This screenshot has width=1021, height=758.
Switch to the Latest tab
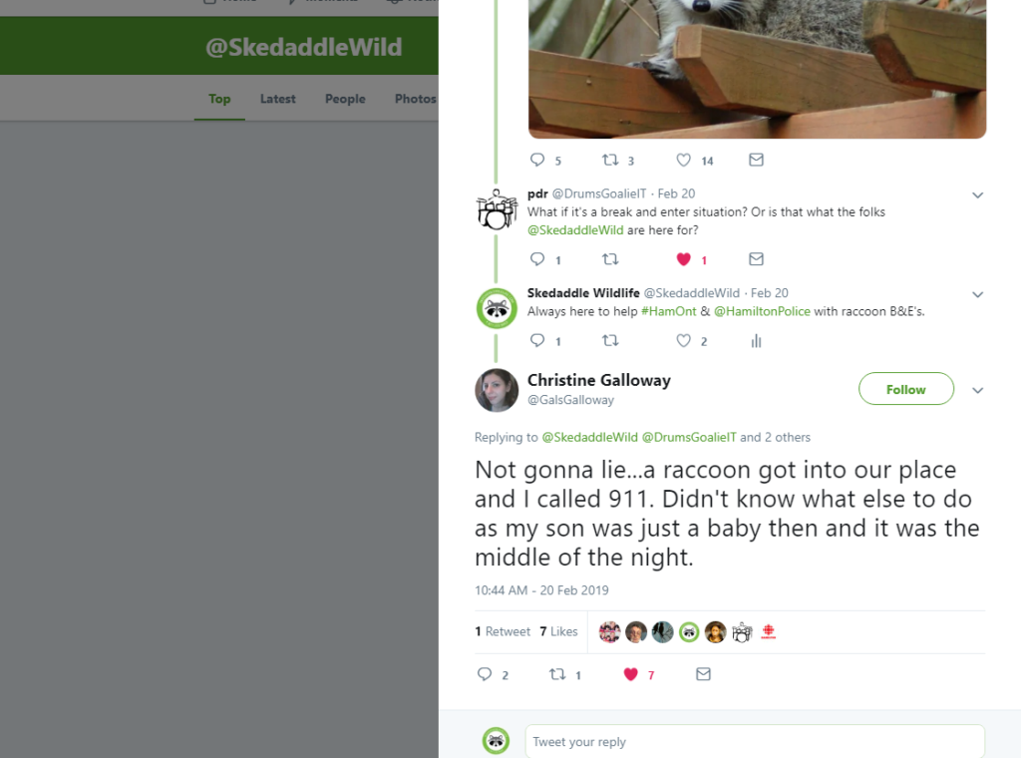click(x=278, y=99)
